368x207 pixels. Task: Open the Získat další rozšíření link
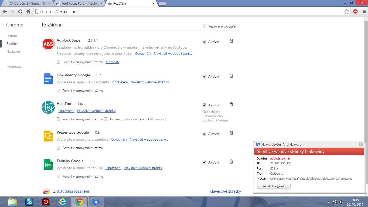71,191
